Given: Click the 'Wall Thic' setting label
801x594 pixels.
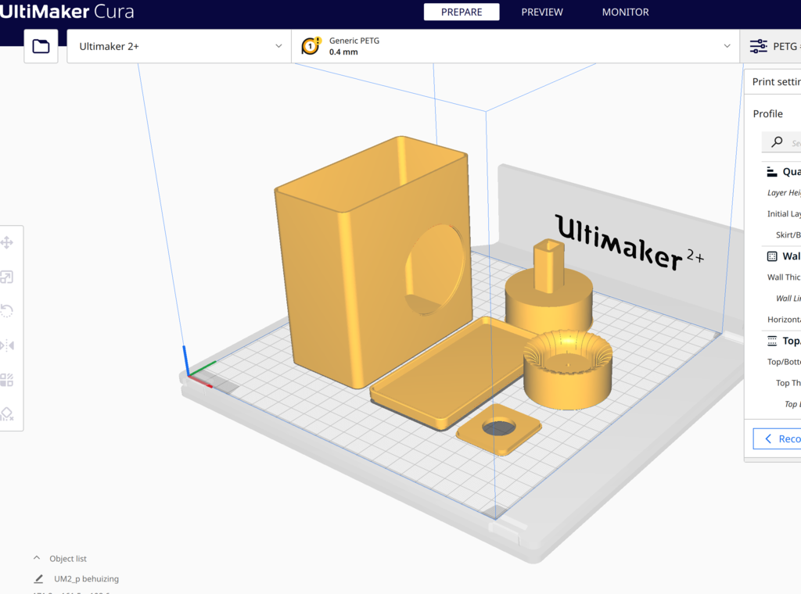Looking at the screenshot, I should pyautogui.click(x=784, y=277).
